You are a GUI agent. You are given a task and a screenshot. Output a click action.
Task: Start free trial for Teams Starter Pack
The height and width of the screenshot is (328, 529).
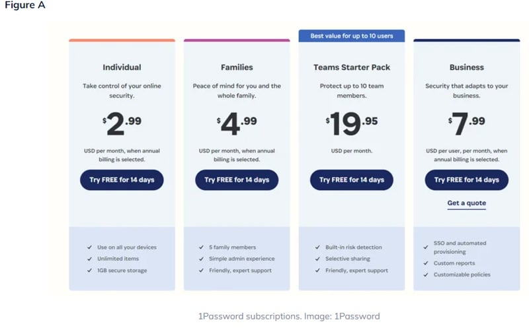[x=351, y=180]
